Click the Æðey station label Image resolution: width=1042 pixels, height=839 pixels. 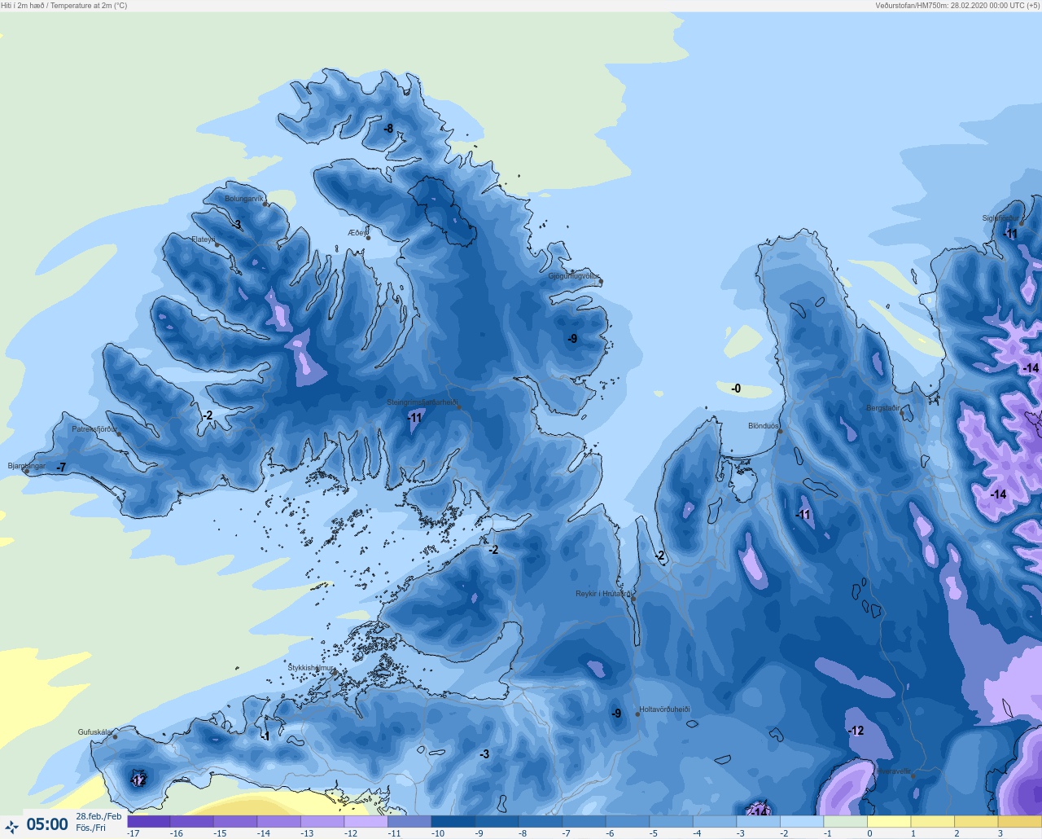[357, 233]
